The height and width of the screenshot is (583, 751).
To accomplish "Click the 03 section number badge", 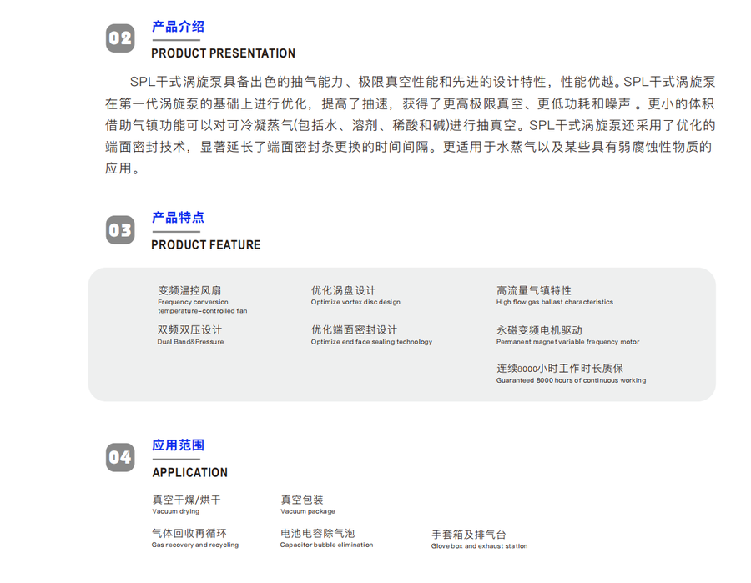I will (120, 229).
